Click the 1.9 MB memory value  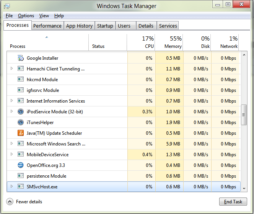(173, 123)
